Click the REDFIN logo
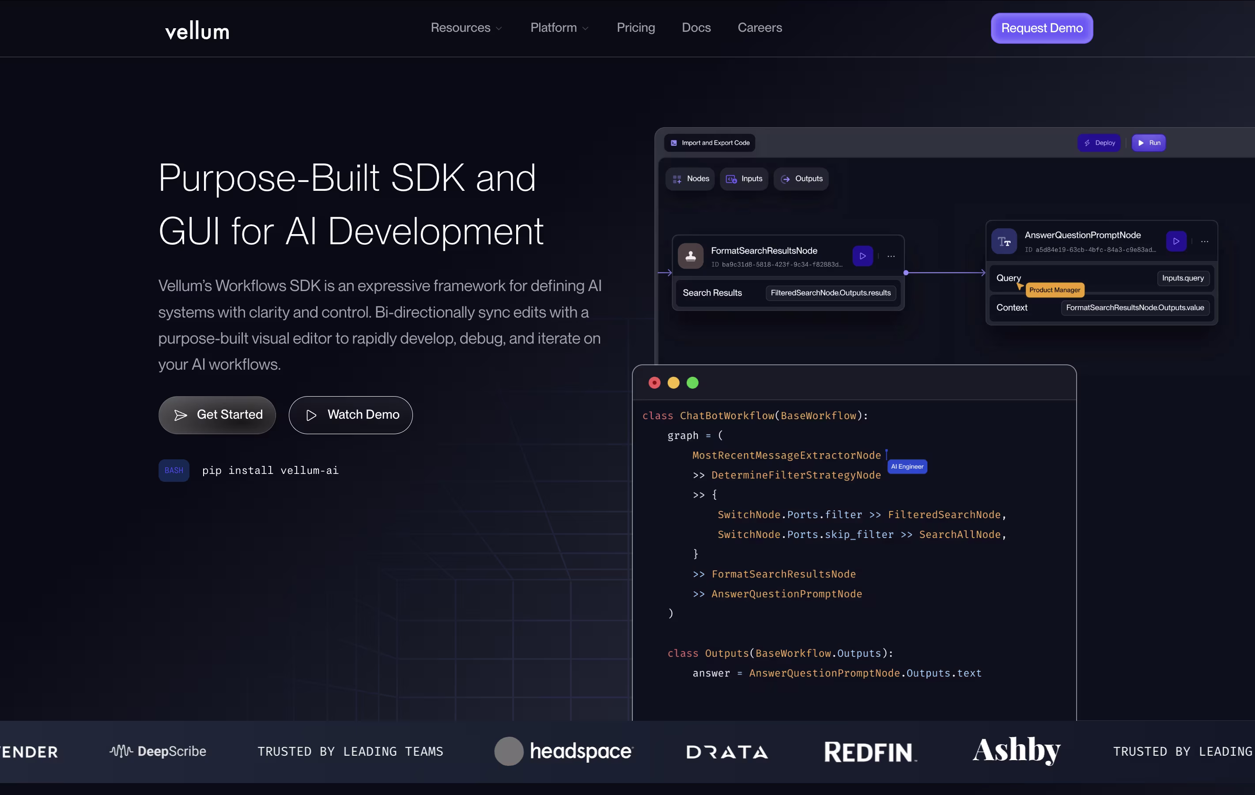The width and height of the screenshot is (1255, 795). coord(870,752)
